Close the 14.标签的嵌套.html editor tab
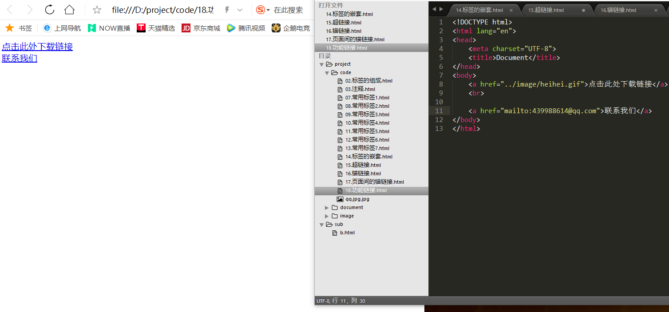Screen dimensions: 669x312 511,10
